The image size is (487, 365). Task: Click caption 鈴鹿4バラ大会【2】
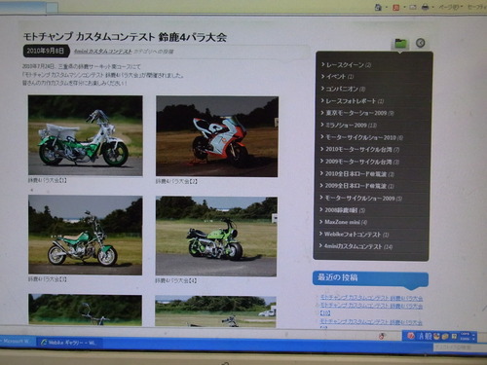[176, 182]
